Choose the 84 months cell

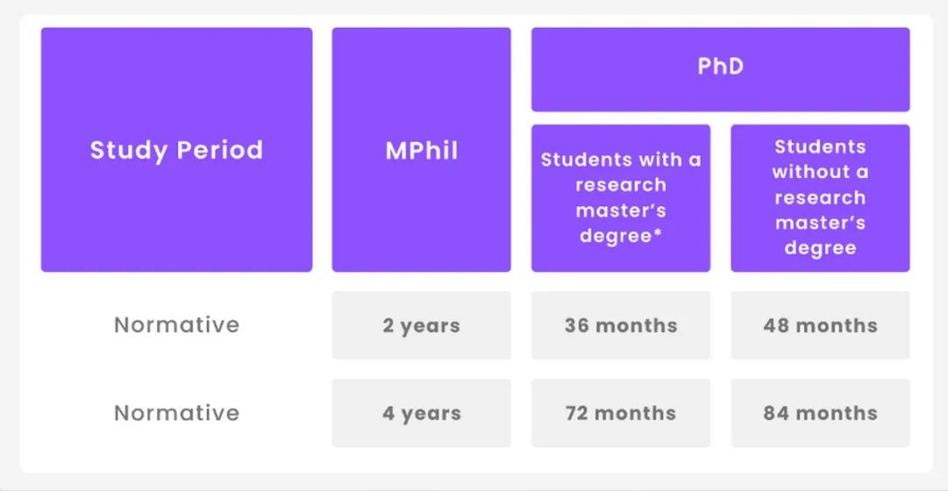[x=821, y=413]
